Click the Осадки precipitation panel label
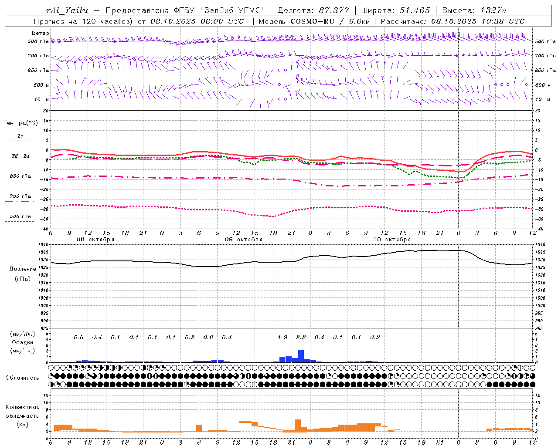The image size is (558, 446). [x=23, y=343]
